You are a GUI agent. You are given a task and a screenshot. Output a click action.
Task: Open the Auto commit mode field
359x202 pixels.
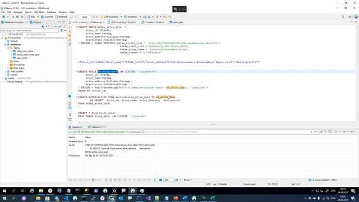click(85, 17)
